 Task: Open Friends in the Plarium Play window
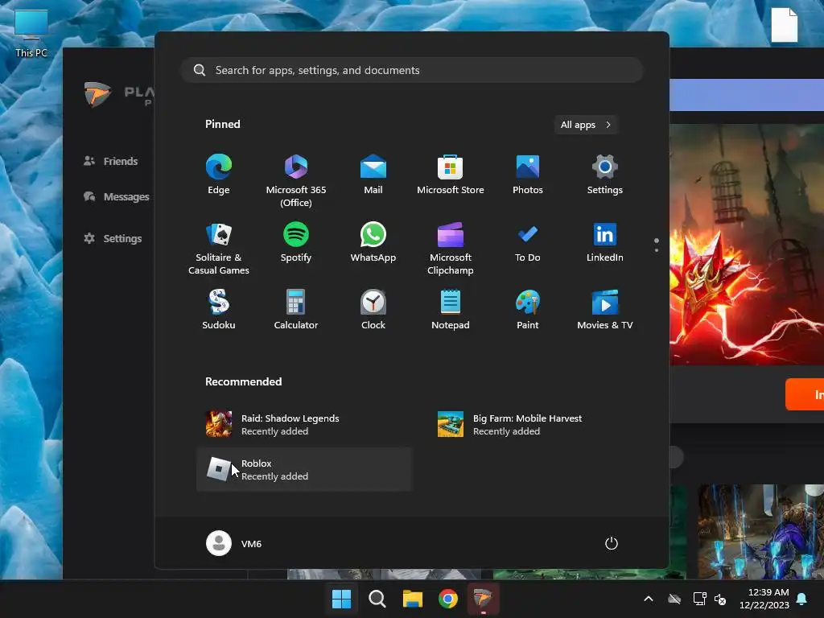(111, 161)
